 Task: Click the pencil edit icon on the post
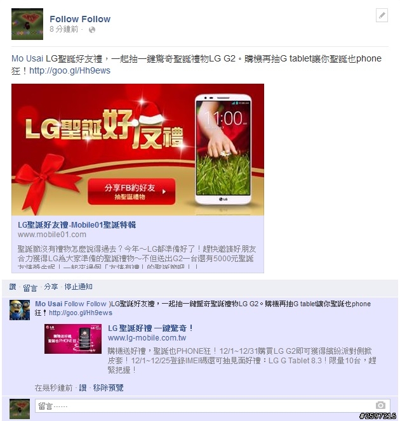(382, 15)
